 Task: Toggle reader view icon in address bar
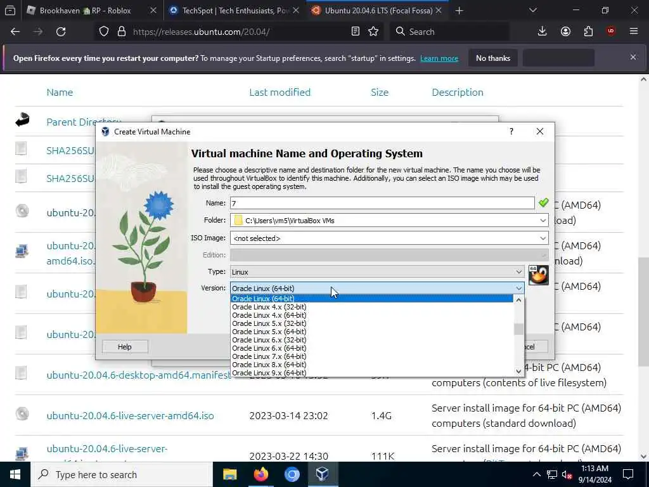[x=355, y=32]
